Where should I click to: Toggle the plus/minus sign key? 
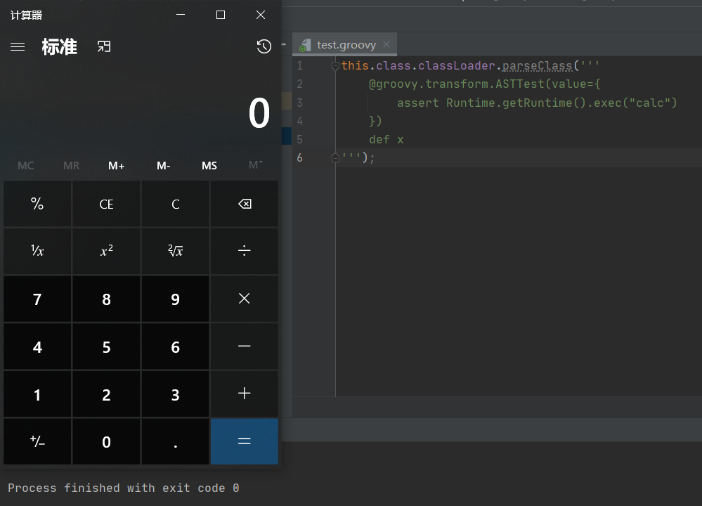(x=37, y=442)
